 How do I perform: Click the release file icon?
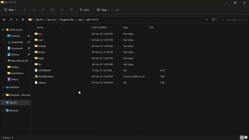pyautogui.click(x=36, y=82)
